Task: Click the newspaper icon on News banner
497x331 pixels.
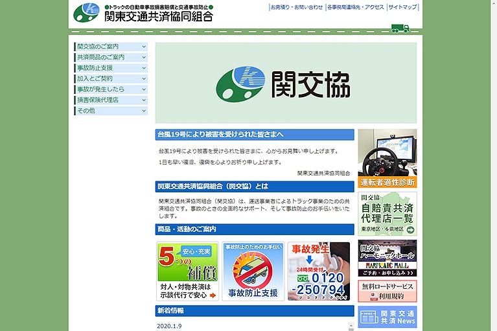Action: (369, 317)
